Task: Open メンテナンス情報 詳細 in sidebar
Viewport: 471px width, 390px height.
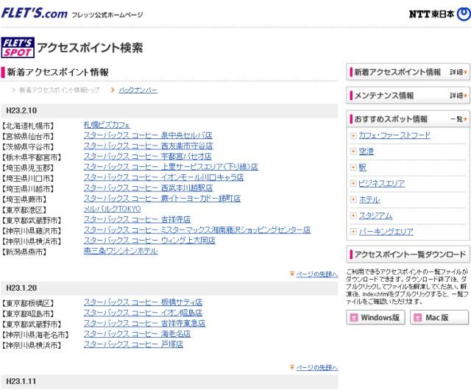Action: pos(458,96)
